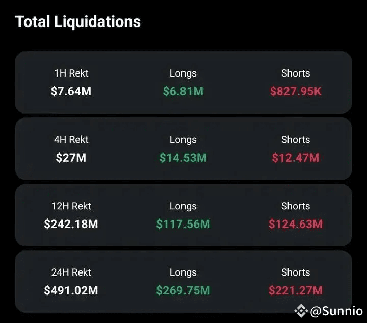The height and width of the screenshot is (323, 367).
Task: Click the 24H Shorts $221.27M value
Action: click(296, 290)
